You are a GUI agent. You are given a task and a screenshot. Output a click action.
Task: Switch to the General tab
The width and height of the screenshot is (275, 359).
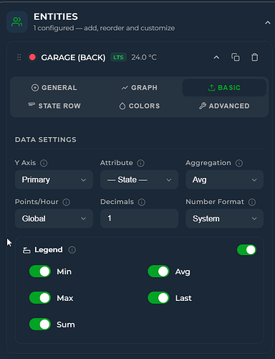54,88
